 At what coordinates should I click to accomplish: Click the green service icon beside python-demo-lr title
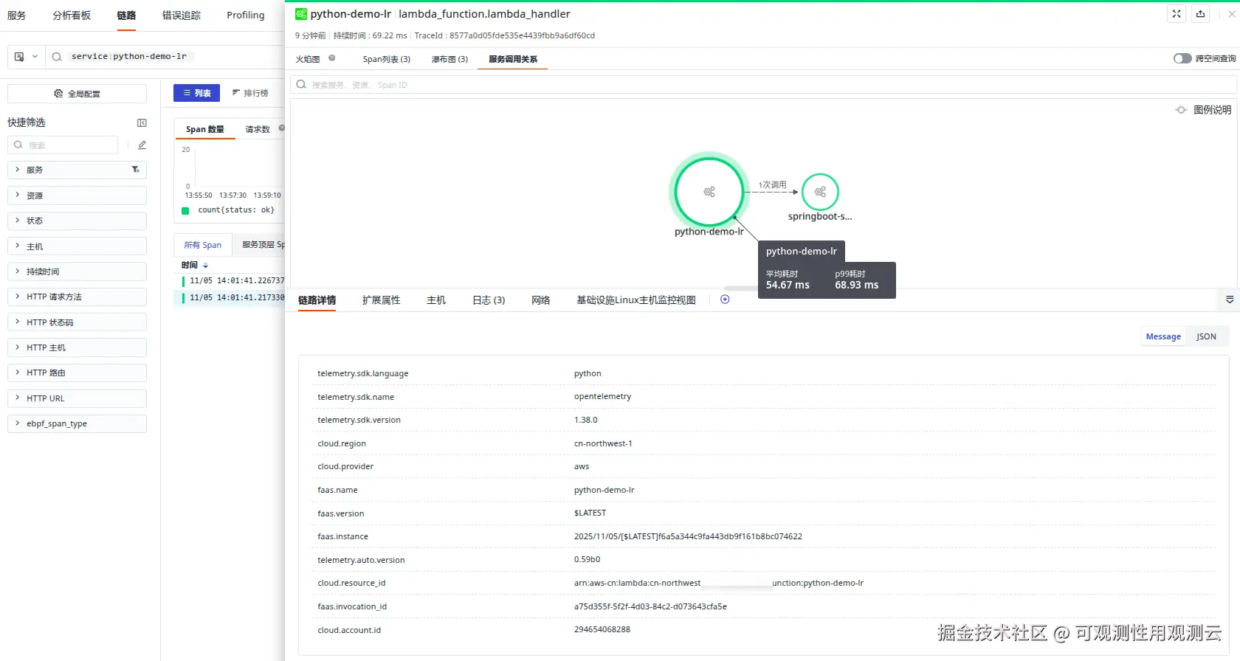[x=301, y=14]
